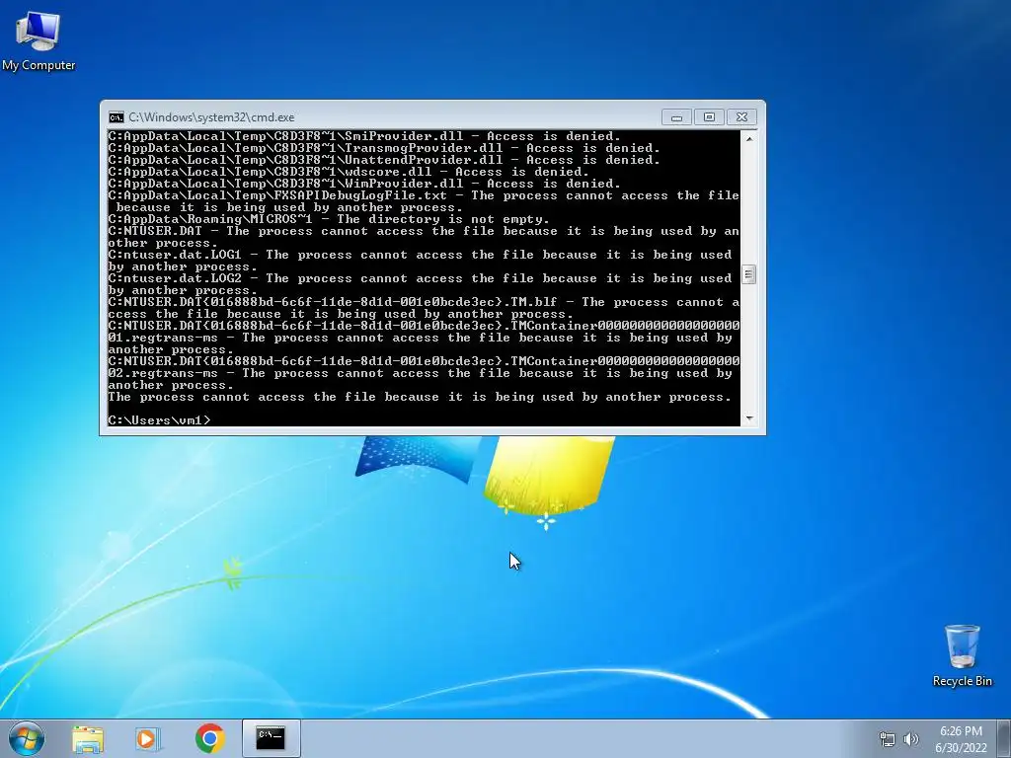The height and width of the screenshot is (758, 1011).
Task: Click the console scrollbar thumb
Action: (x=748, y=274)
